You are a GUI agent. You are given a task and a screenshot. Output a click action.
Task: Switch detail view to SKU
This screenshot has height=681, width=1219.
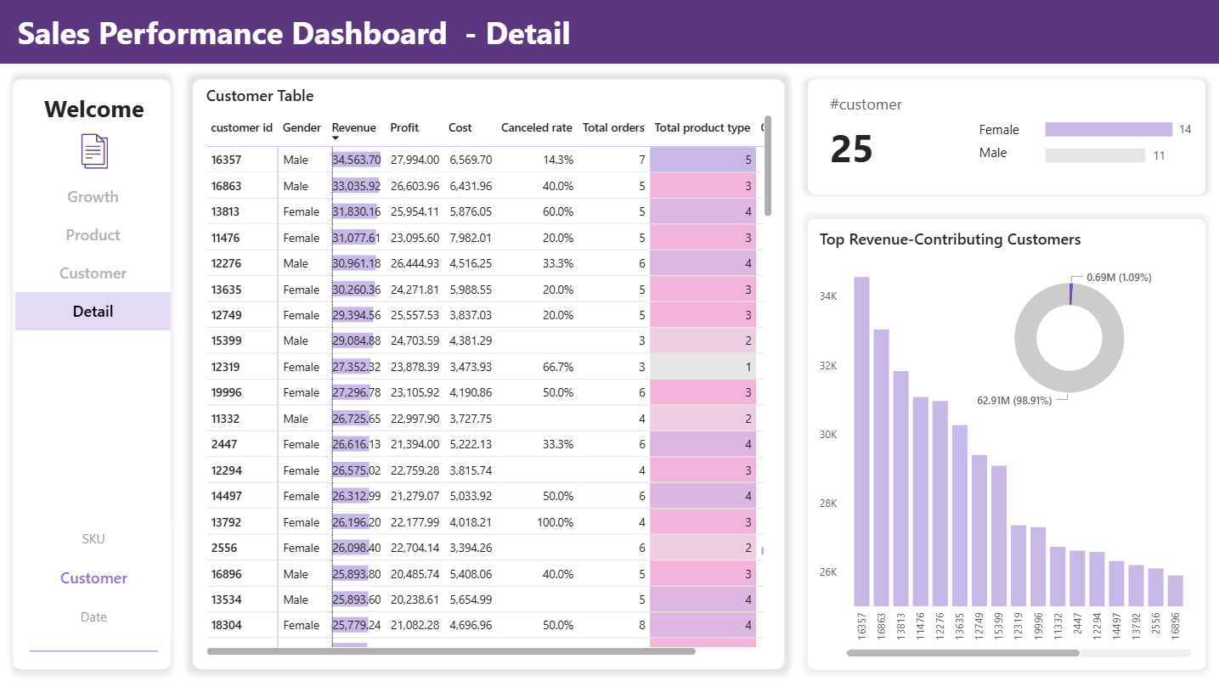(x=93, y=539)
